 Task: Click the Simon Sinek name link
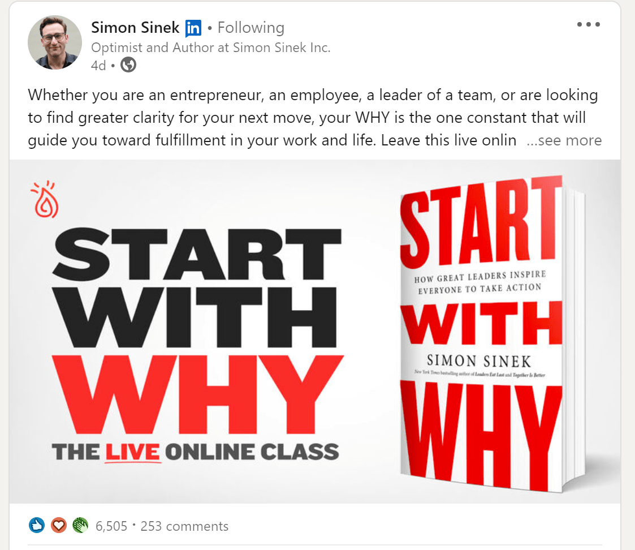tap(135, 28)
